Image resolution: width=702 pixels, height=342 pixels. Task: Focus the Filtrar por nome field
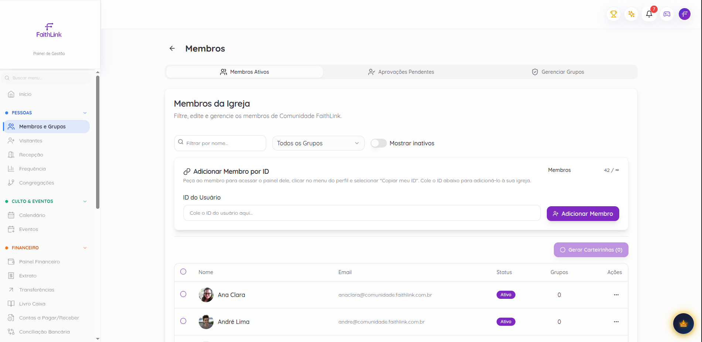[220, 143]
